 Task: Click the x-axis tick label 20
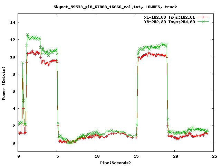coord(175,156)
